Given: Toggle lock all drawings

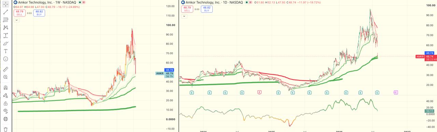Looking at the screenshot, I should tap(5, 103).
